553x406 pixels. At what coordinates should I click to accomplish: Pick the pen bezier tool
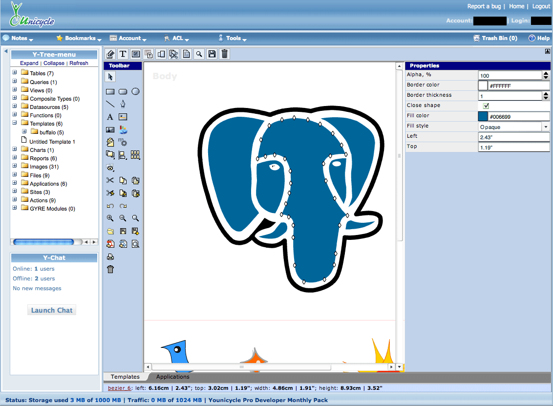123,104
